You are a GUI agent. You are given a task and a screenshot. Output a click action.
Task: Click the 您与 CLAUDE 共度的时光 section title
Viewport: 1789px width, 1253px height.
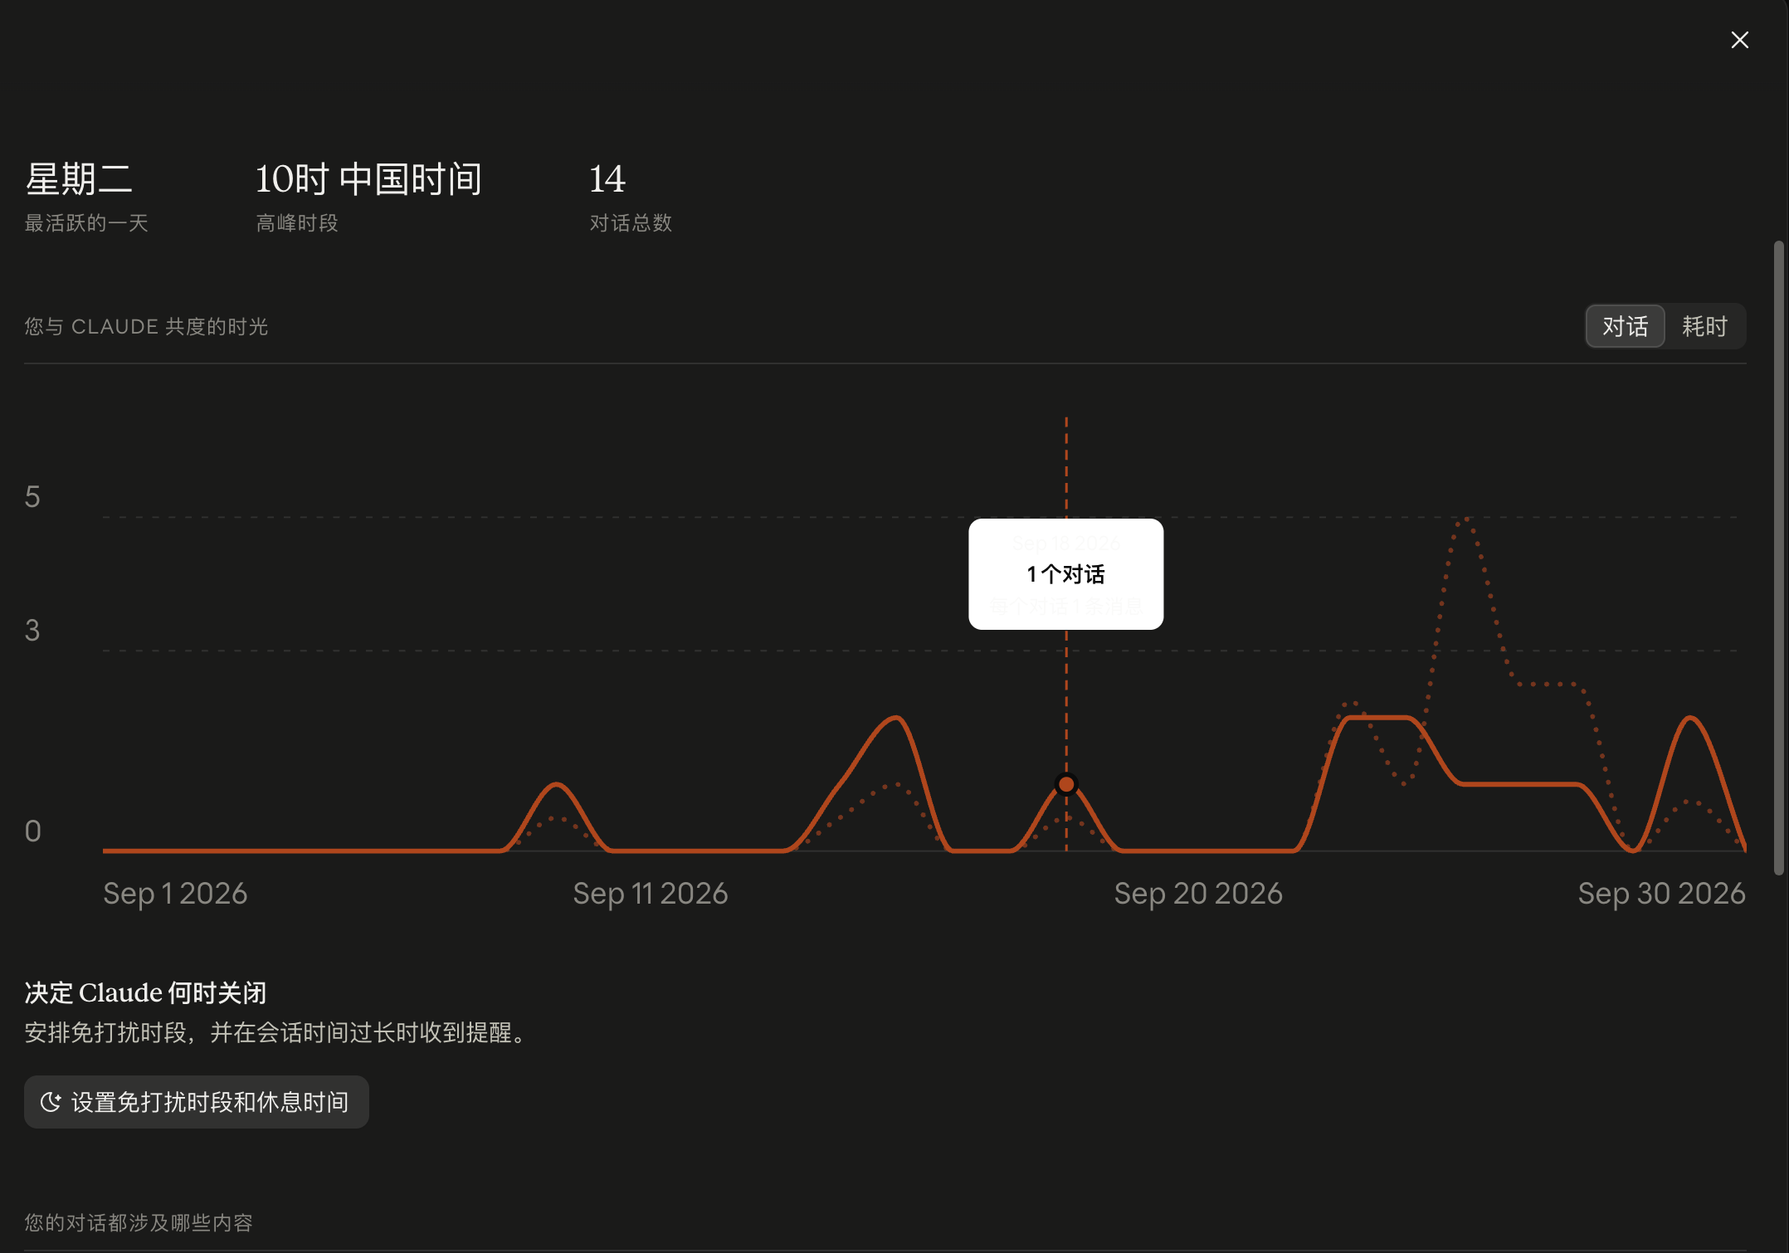[x=146, y=326]
